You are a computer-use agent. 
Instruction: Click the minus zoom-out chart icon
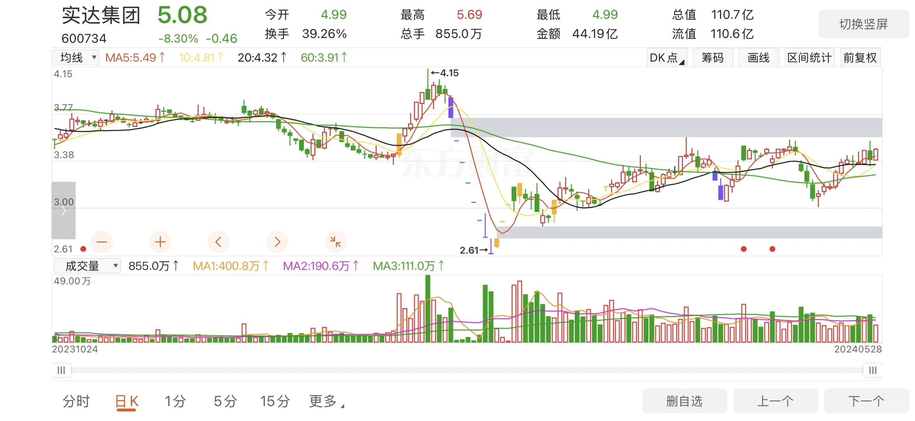click(102, 242)
